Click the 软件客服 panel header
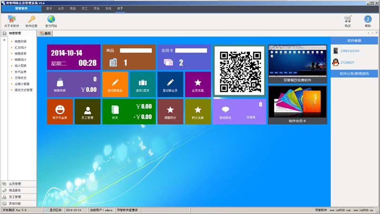The width and height of the screenshot is (380, 214). pyautogui.click(x=354, y=40)
